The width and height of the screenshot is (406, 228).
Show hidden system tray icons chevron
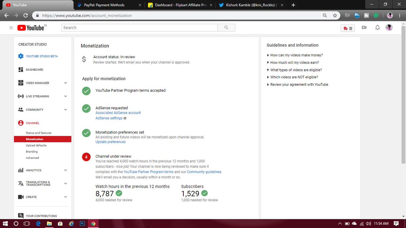340,224
